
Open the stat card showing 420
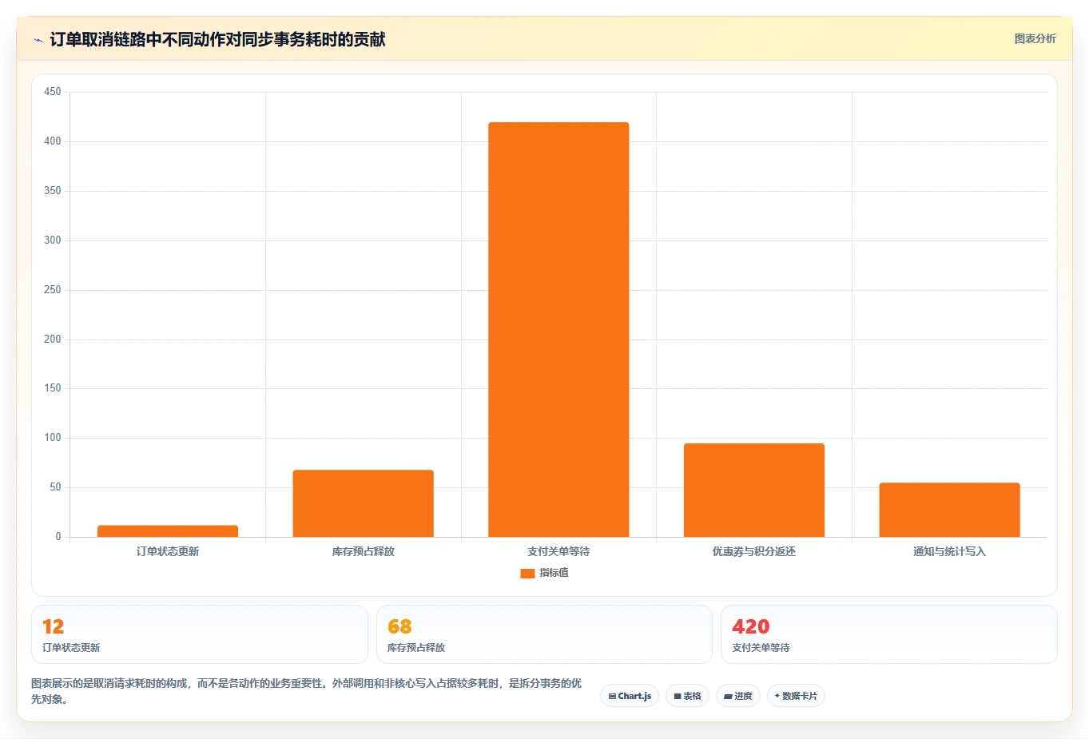[x=888, y=634]
